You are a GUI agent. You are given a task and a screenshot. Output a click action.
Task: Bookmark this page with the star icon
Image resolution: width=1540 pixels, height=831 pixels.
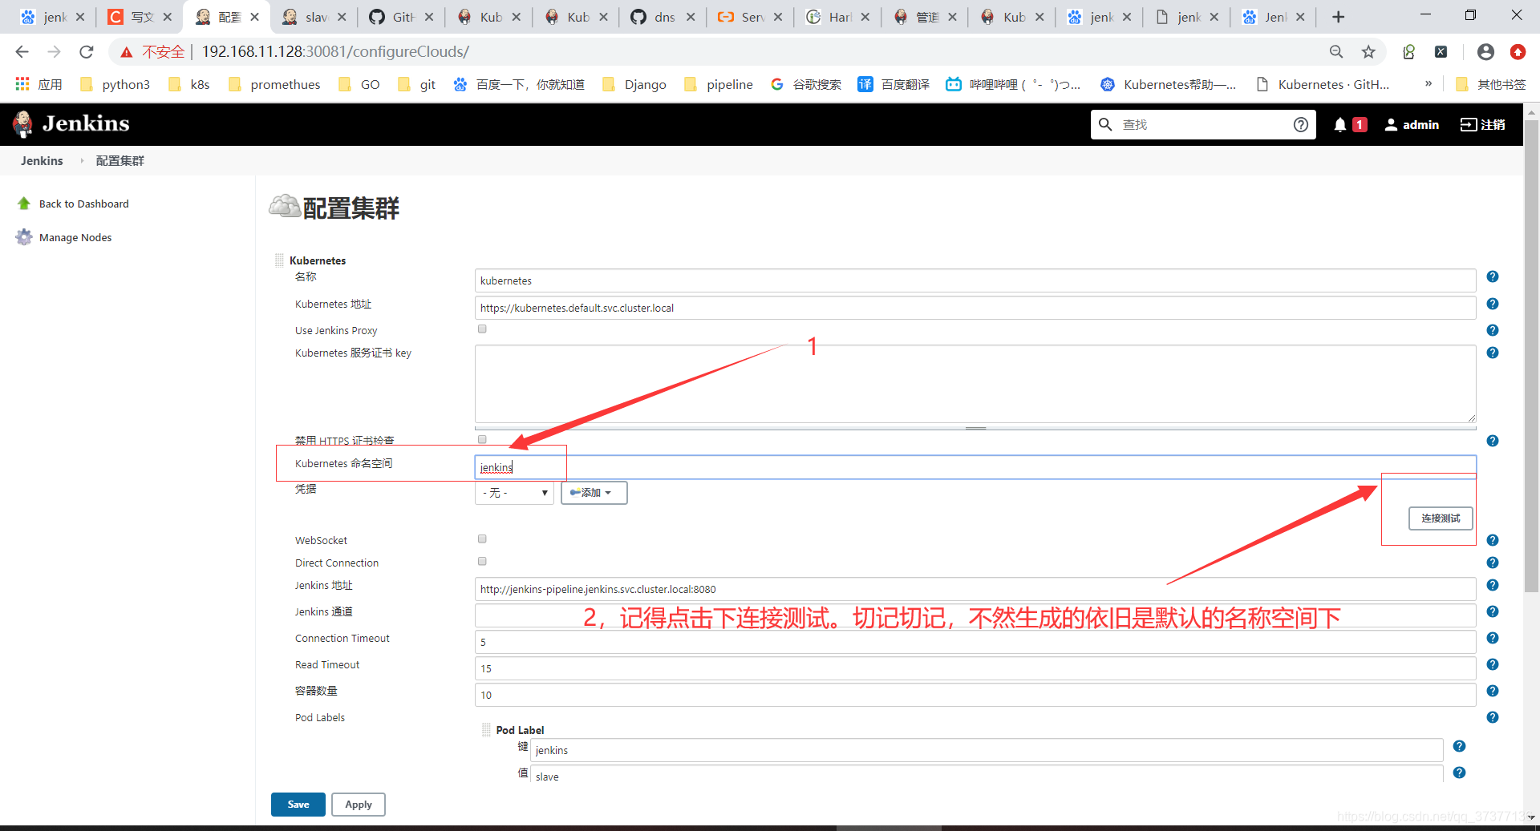tap(1368, 52)
